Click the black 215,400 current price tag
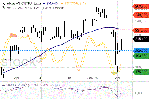Viewport: 149px width, 99px height. click(141, 39)
